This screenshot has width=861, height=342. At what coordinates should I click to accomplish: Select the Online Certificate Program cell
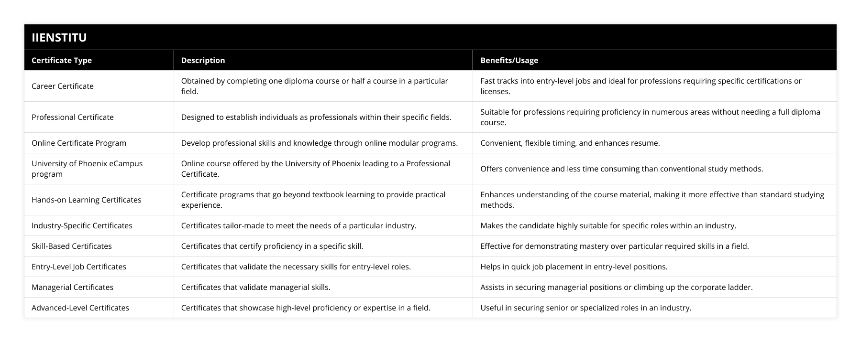(x=79, y=143)
